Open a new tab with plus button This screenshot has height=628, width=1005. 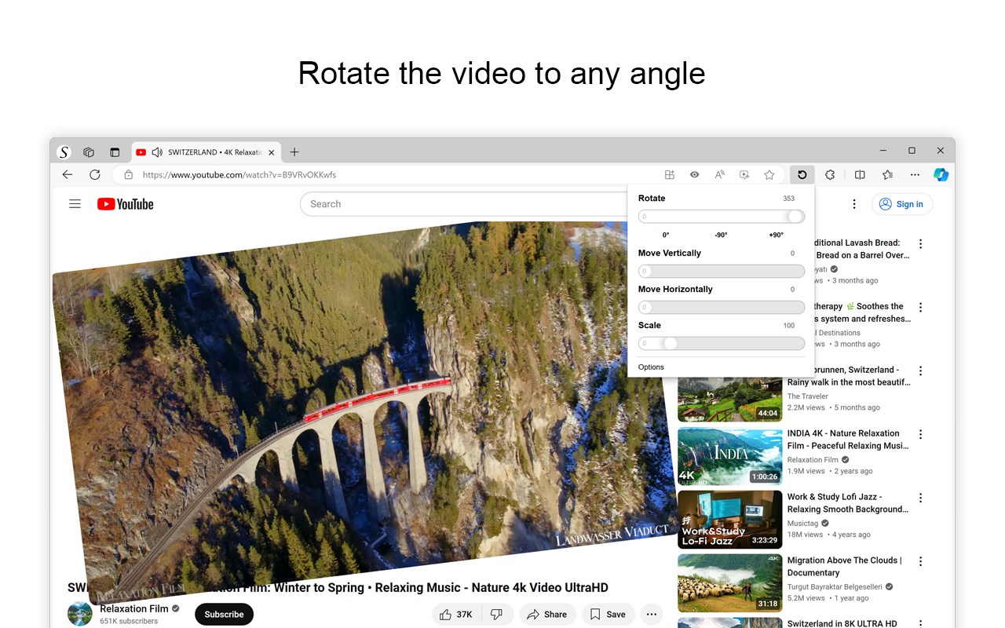pos(294,152)
